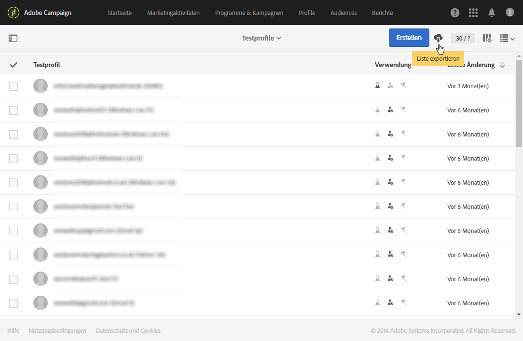Show notifications via the bell icon

(491, 13)
